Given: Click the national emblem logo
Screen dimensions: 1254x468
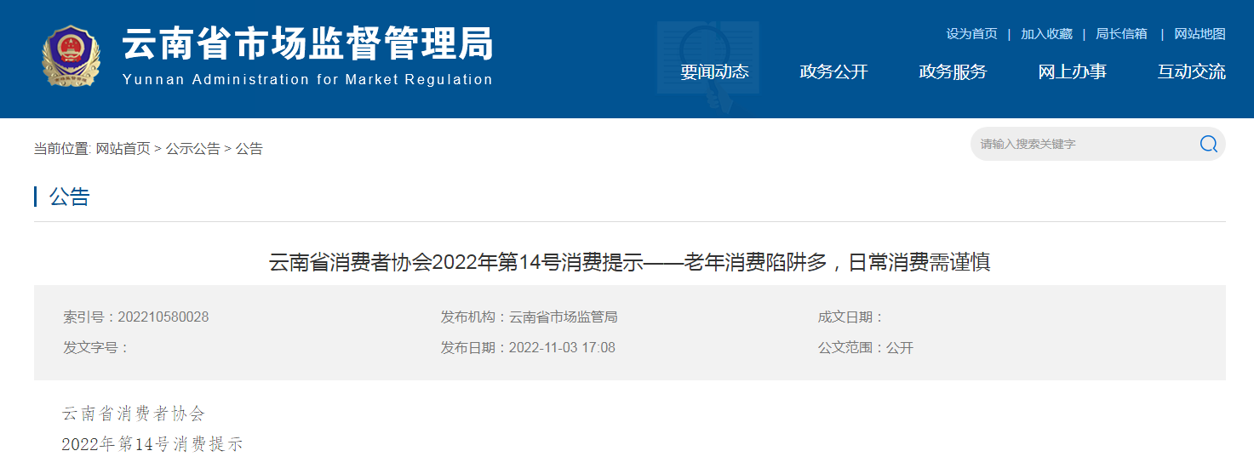Looking at the screenshot, I should pyautogui.click(x=72, y=56).
